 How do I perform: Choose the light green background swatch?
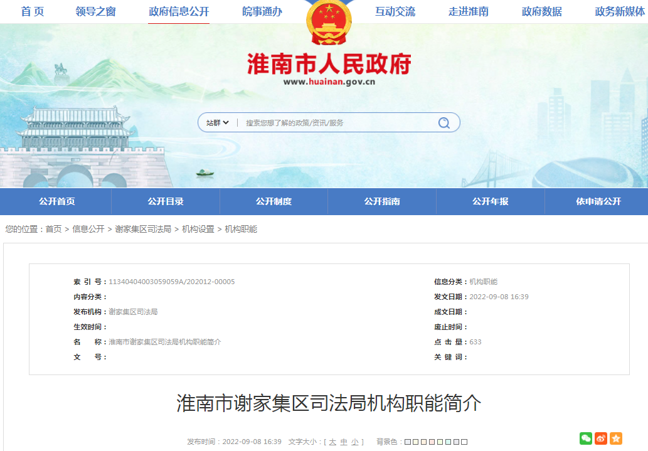(x=440, y=441)
